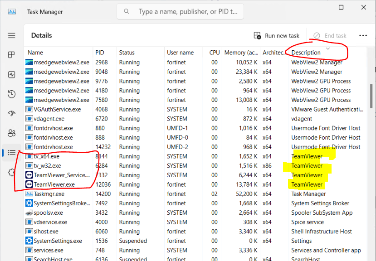Open the Services page gear icon
376x261 pixels.
(x=11, y=172)
